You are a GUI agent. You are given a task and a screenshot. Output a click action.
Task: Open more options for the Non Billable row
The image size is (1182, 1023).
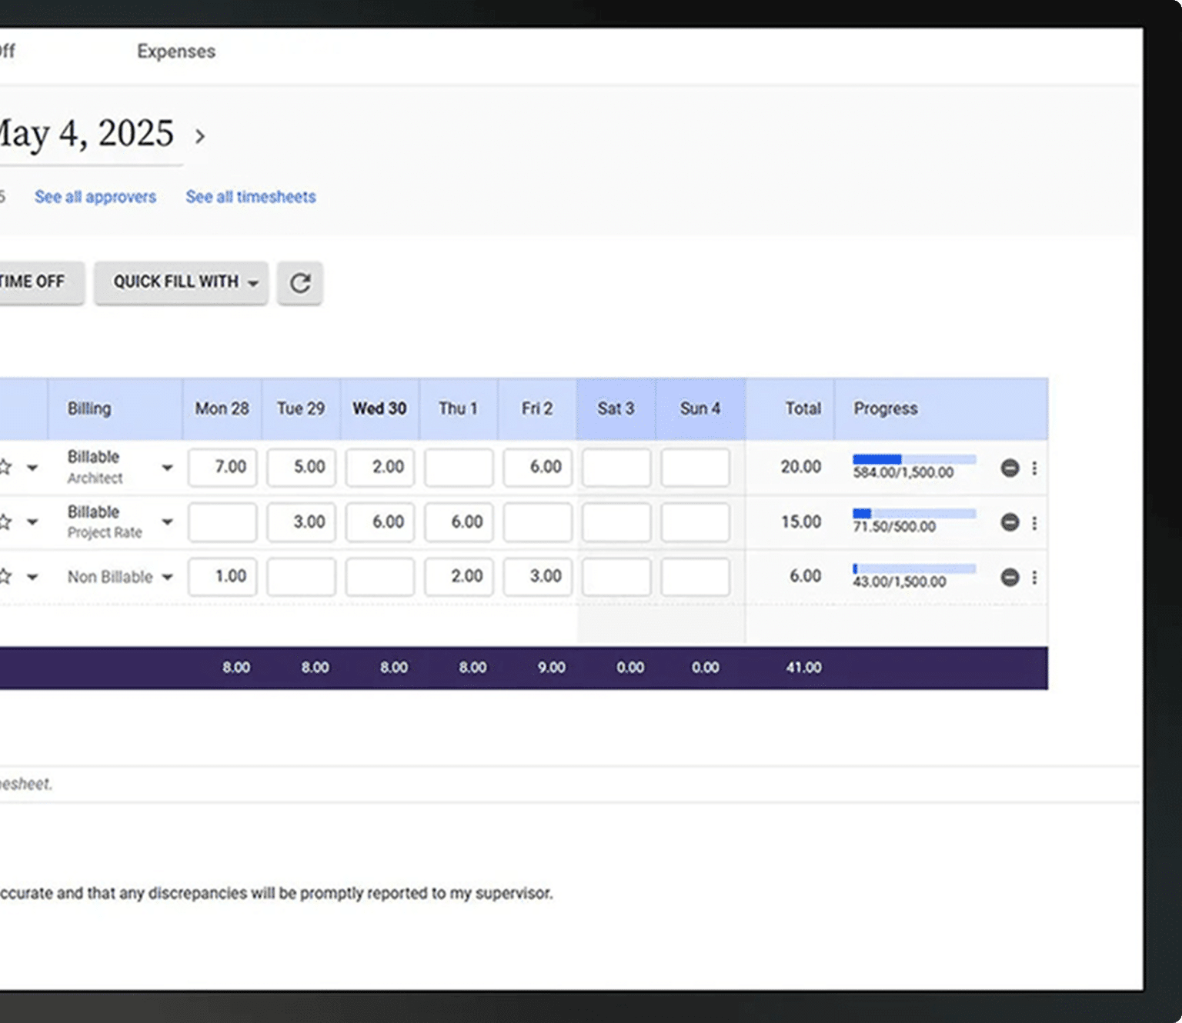1034,577
